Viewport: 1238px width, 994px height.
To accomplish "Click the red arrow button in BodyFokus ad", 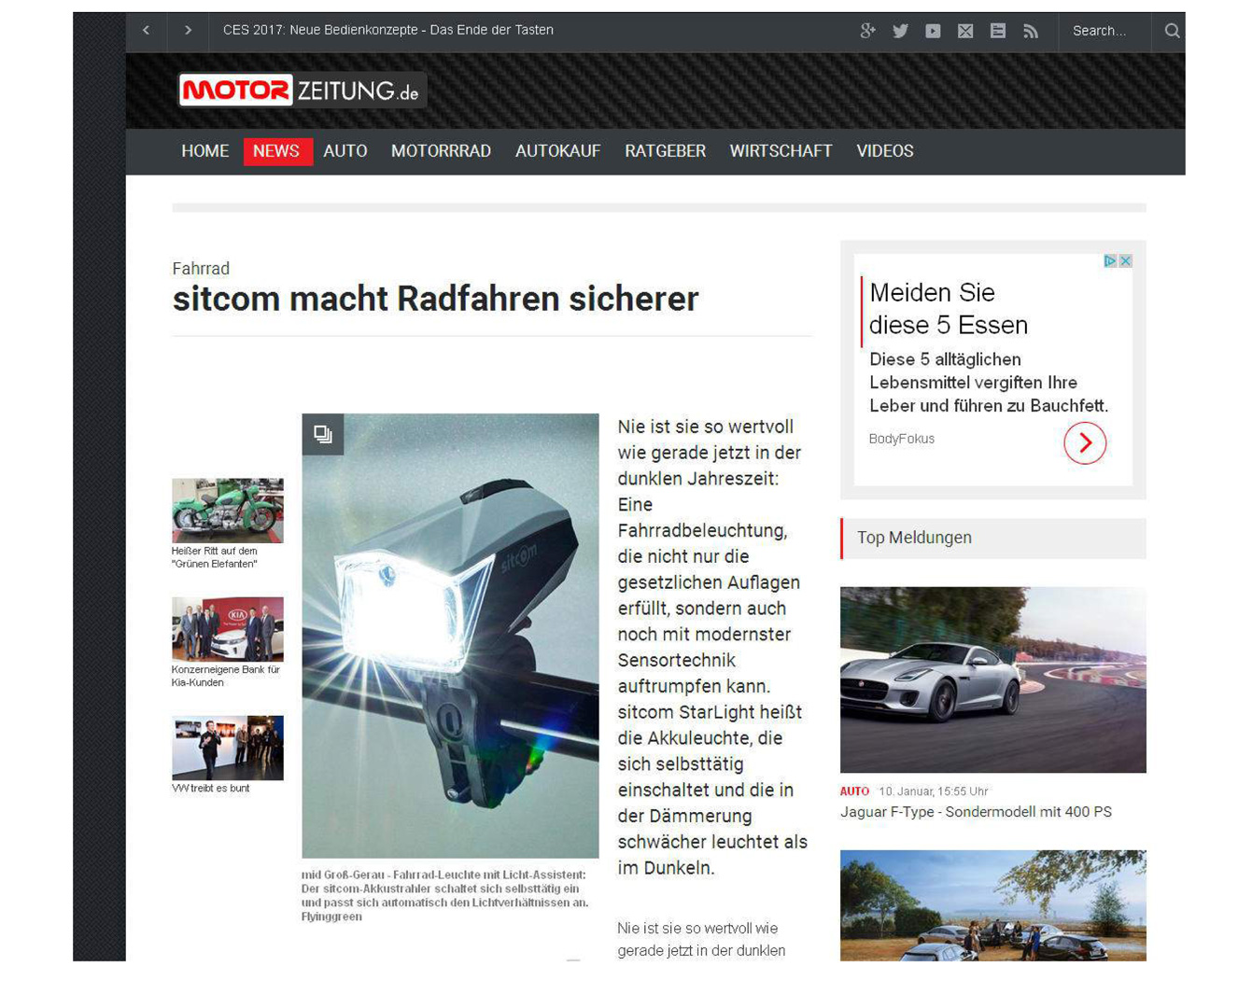I will [x=1085, y=443].
